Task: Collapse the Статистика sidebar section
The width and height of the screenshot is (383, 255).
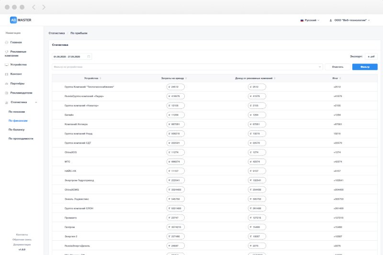Action: [36, 102]
